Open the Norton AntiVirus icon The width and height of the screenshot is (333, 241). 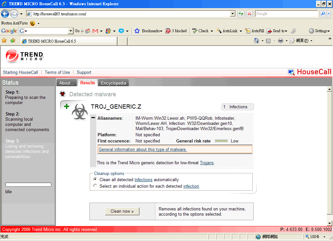(33, 23)
